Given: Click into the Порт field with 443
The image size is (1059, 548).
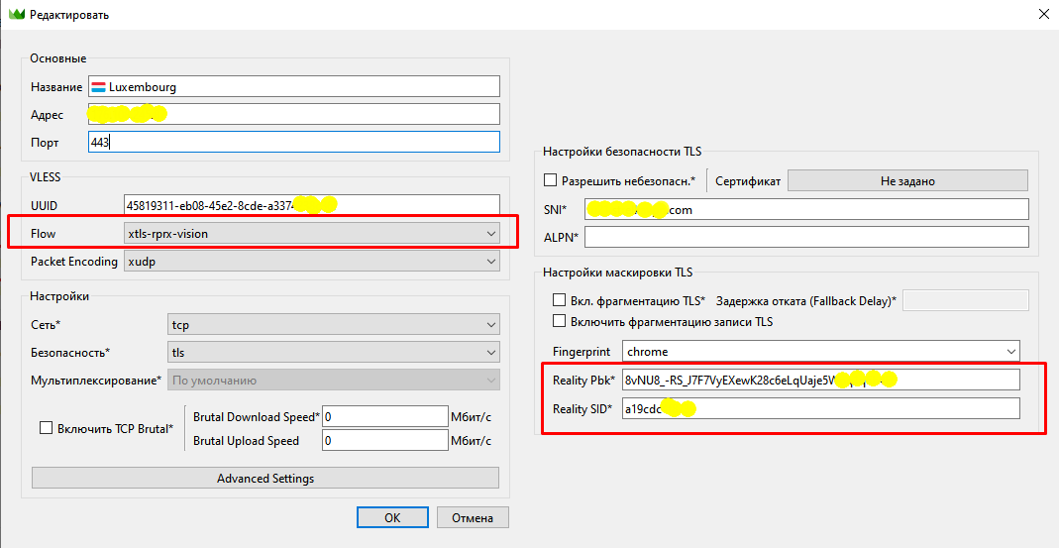Looking at the screenshot, I should click(x=293, y=142).
